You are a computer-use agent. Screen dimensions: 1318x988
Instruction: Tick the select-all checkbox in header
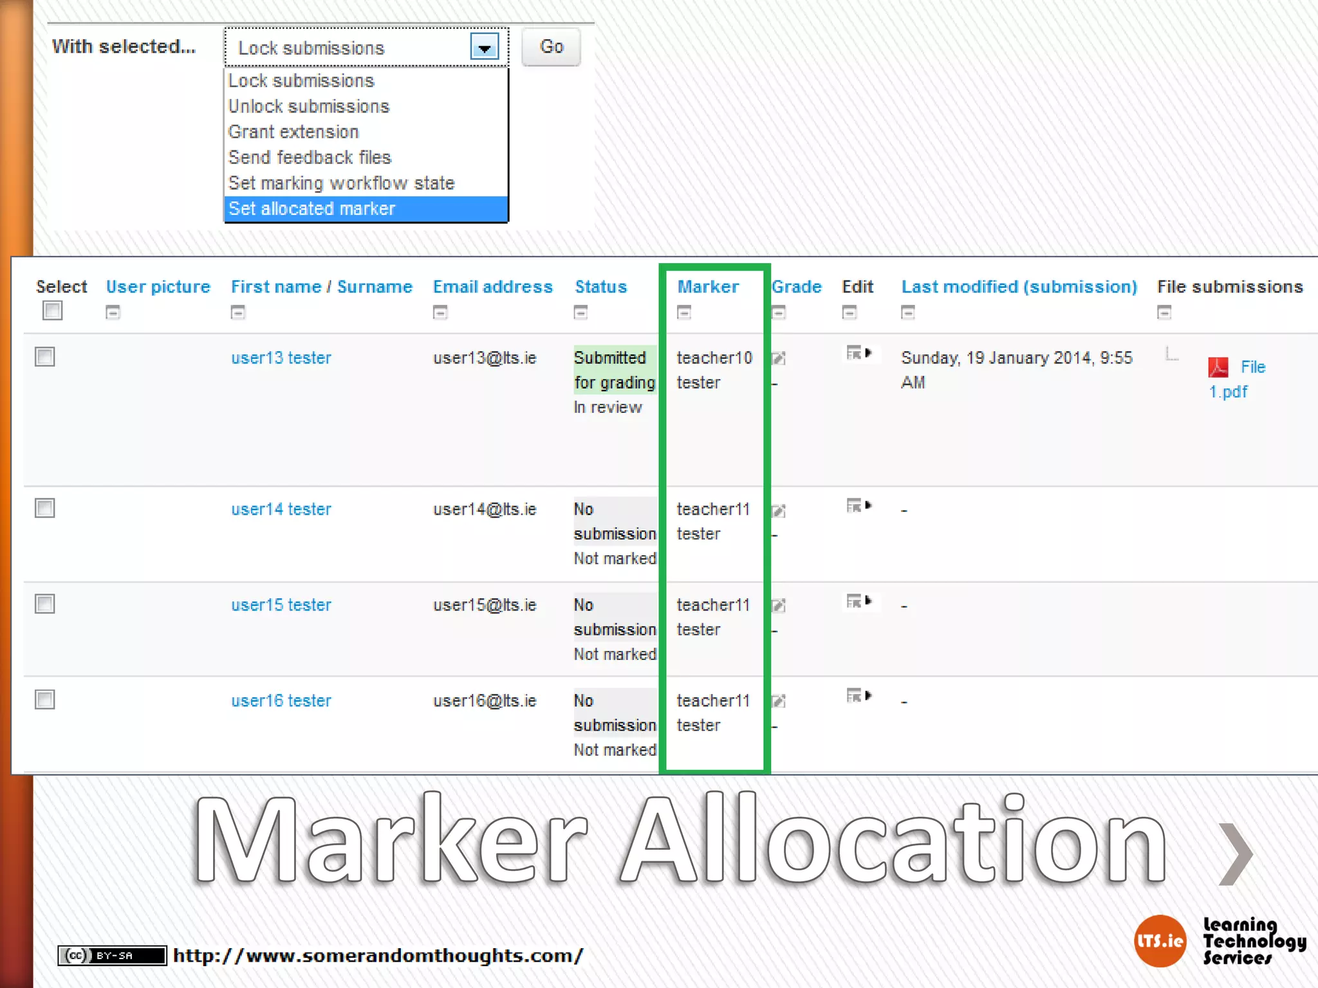pyautogui.click(x=52, y=311)
